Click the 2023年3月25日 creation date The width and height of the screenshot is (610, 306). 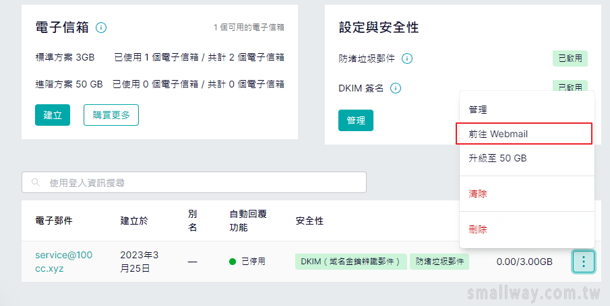pyautogui.click(x=140, y=262)
